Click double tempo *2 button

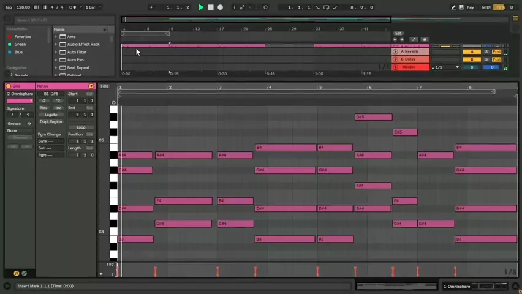tap(58, 100)
